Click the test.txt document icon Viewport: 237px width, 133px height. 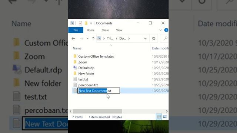coord(75,79)
